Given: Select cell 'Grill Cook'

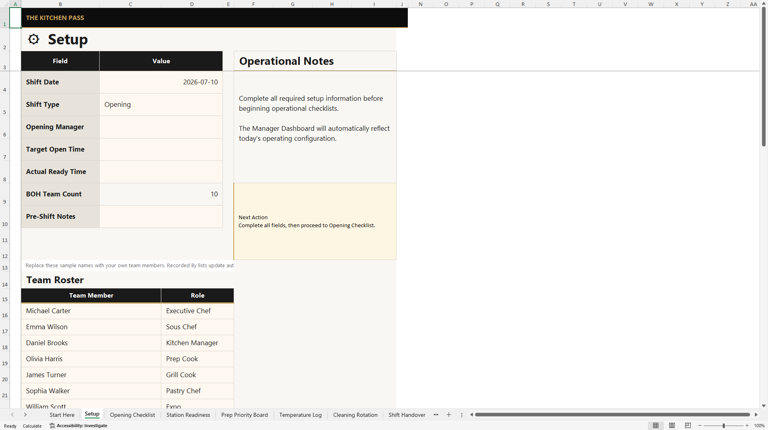Looking at the screenshot, I should [197, 375].
